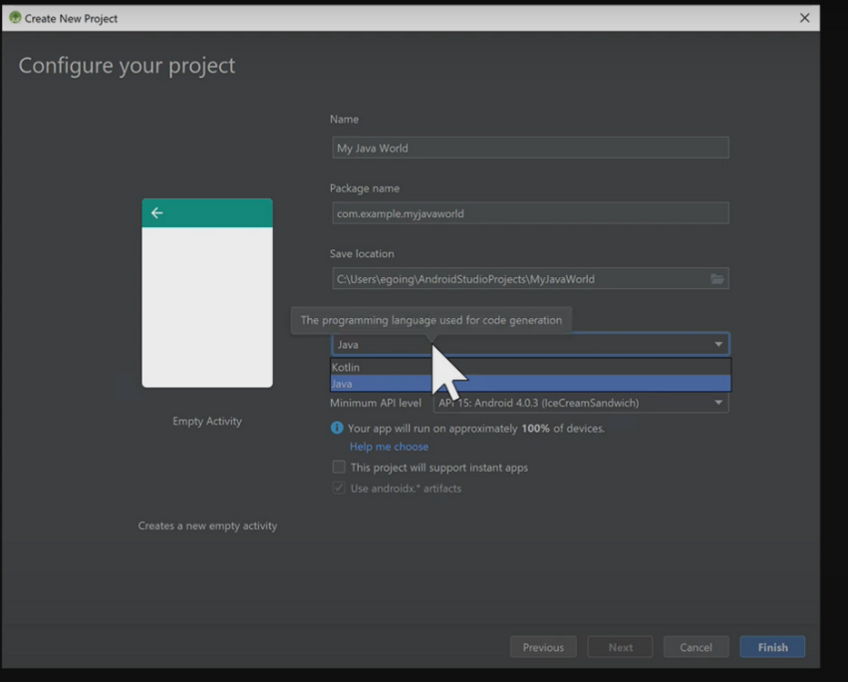Click the 'Creates a new empty activity' description
848x682 pixels.
click(207, 525)
